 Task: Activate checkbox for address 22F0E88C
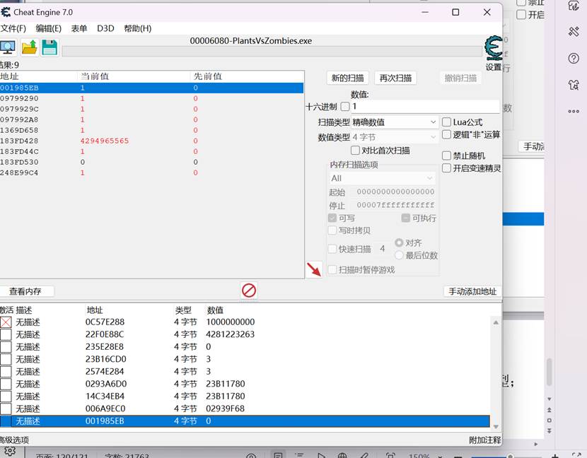[x=6, y=334]
